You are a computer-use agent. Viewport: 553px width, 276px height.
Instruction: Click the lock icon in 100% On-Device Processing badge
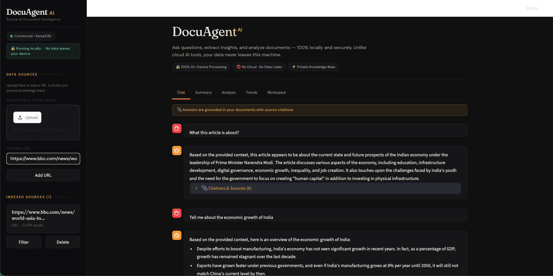click(x=178, y=67)
